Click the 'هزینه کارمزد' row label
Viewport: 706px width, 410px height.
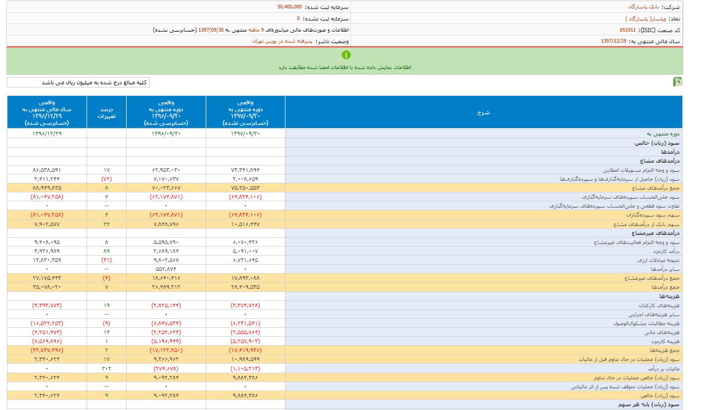[665, 342]
